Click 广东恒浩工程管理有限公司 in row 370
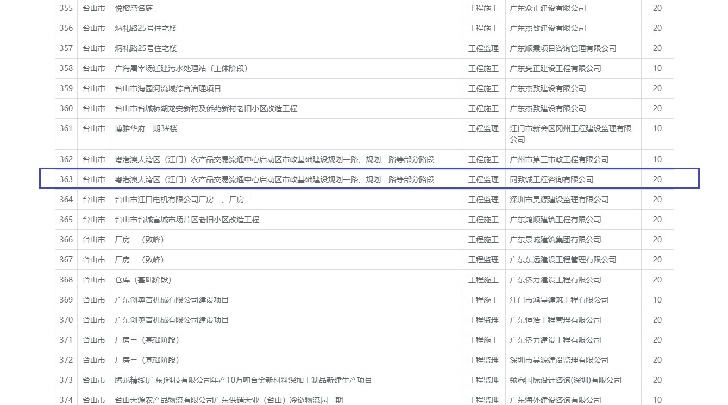The height and width of the screenshot is (405, 728). pyautogui.click(x=555, y=320)
